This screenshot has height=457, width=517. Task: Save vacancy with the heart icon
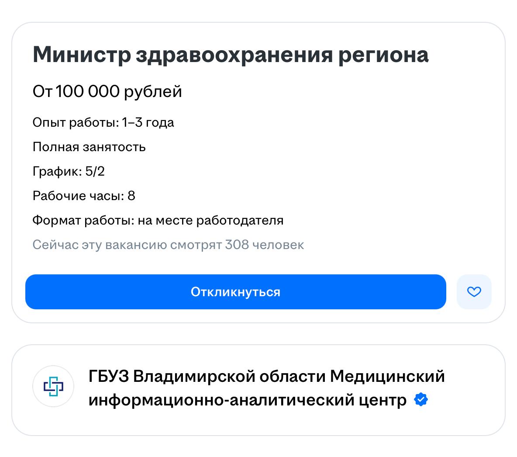pyautogui.click(x=474, y=292)
